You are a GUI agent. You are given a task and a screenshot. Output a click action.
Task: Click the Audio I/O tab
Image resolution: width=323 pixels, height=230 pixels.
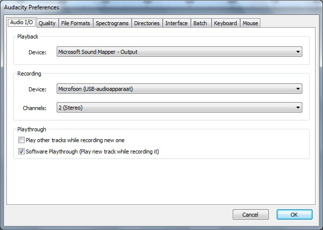point(22,22)
